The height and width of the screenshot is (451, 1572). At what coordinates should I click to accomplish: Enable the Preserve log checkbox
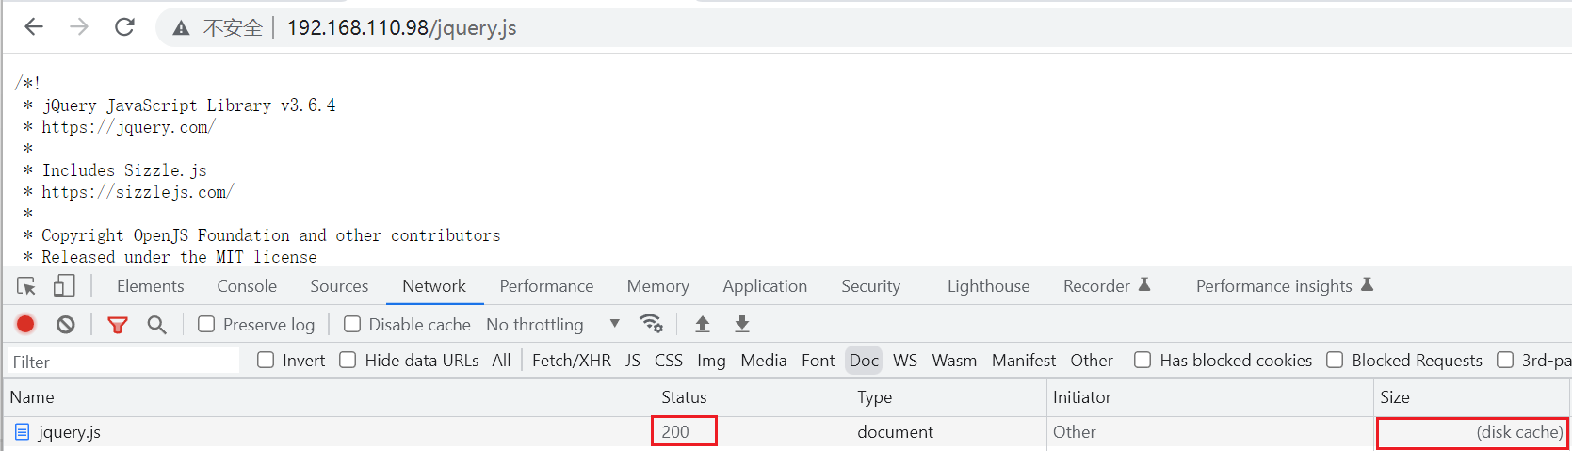click(x=206, y=325)
